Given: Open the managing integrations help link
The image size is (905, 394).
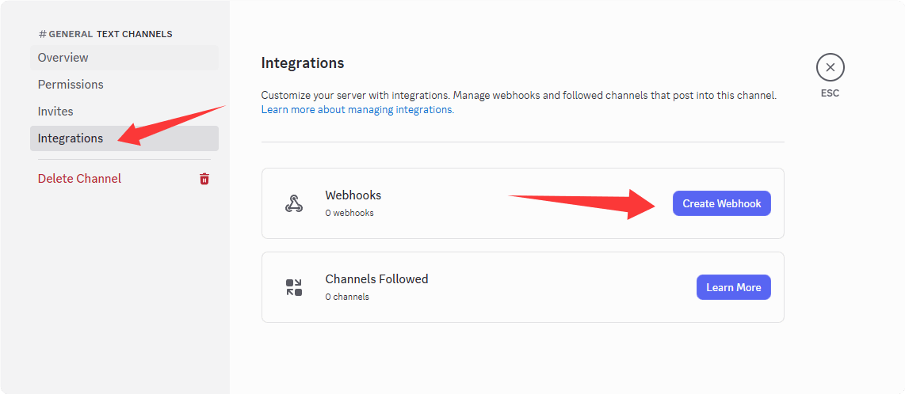Looking at the screenshot, I should pyautogui.click(x=357, y=110).
